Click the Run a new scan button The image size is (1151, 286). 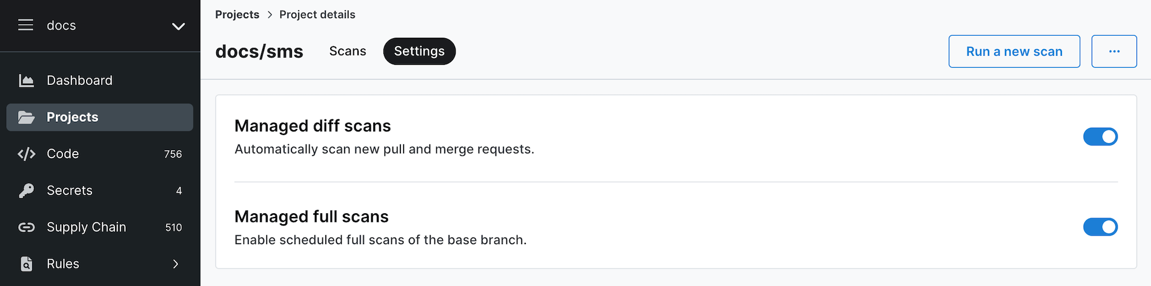click(x=1014, y=52)
